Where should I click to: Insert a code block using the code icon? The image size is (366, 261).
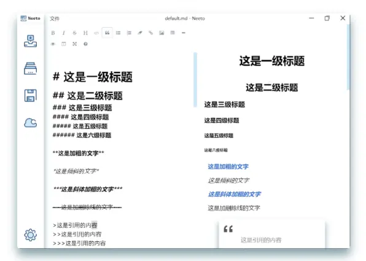tap(96, 33)
